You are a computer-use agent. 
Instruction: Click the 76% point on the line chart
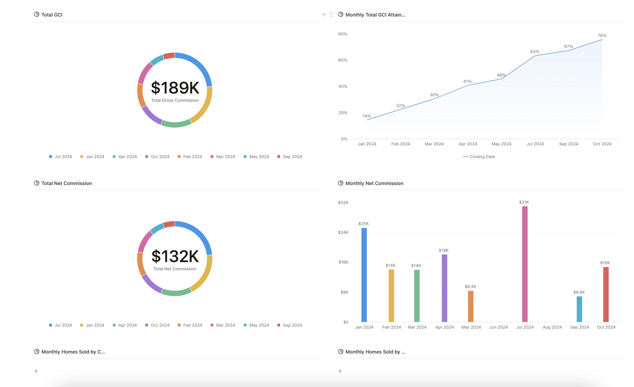(602, 39)
